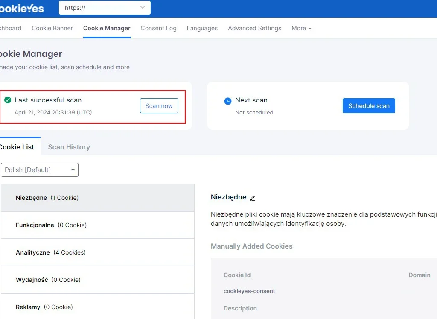The height and width of the screenshot is (319, 437).
Task: Go to Consent Log
Action: (158, 28)
